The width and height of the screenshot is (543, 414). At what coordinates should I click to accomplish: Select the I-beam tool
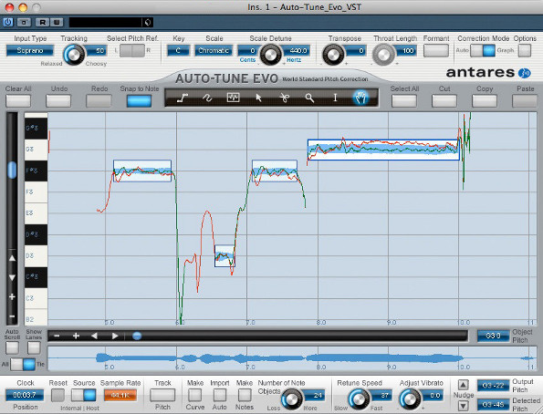pos(335,98)
